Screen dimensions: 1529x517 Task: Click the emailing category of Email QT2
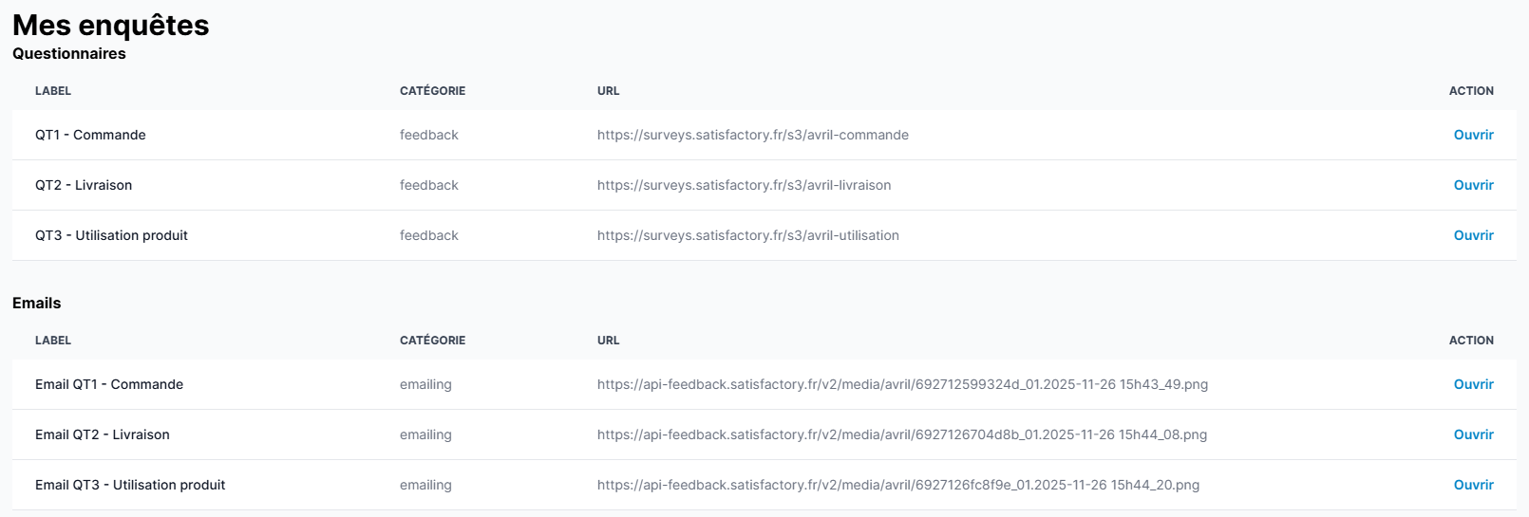tap(425, 434)
